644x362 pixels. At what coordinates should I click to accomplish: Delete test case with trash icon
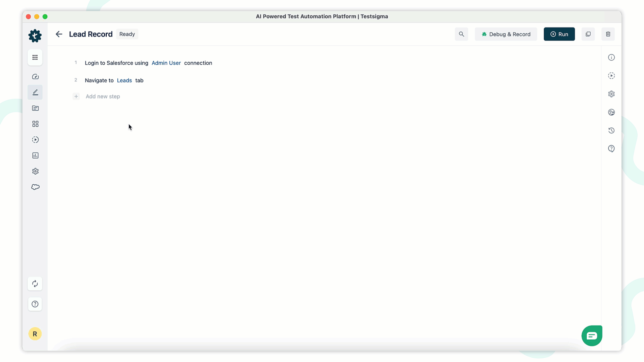point(608,34)
